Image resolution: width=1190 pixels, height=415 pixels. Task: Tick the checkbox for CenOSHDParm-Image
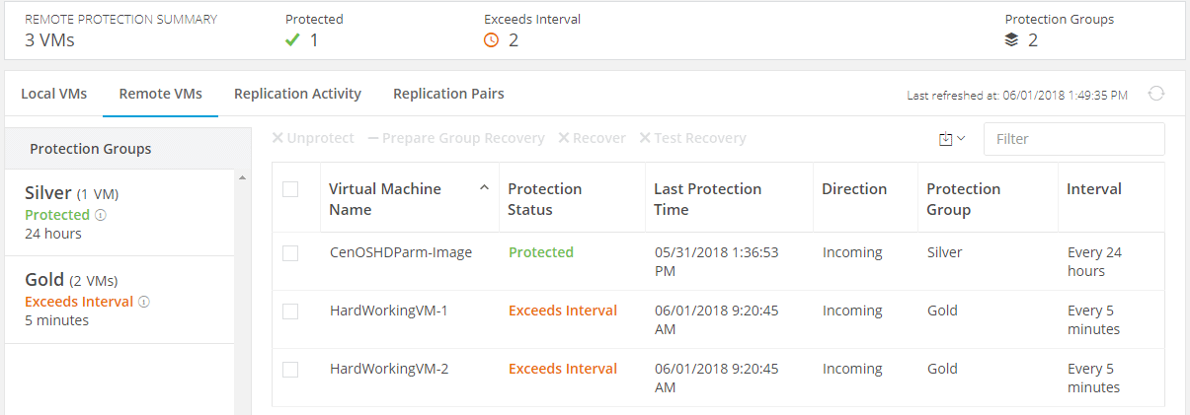290,253
